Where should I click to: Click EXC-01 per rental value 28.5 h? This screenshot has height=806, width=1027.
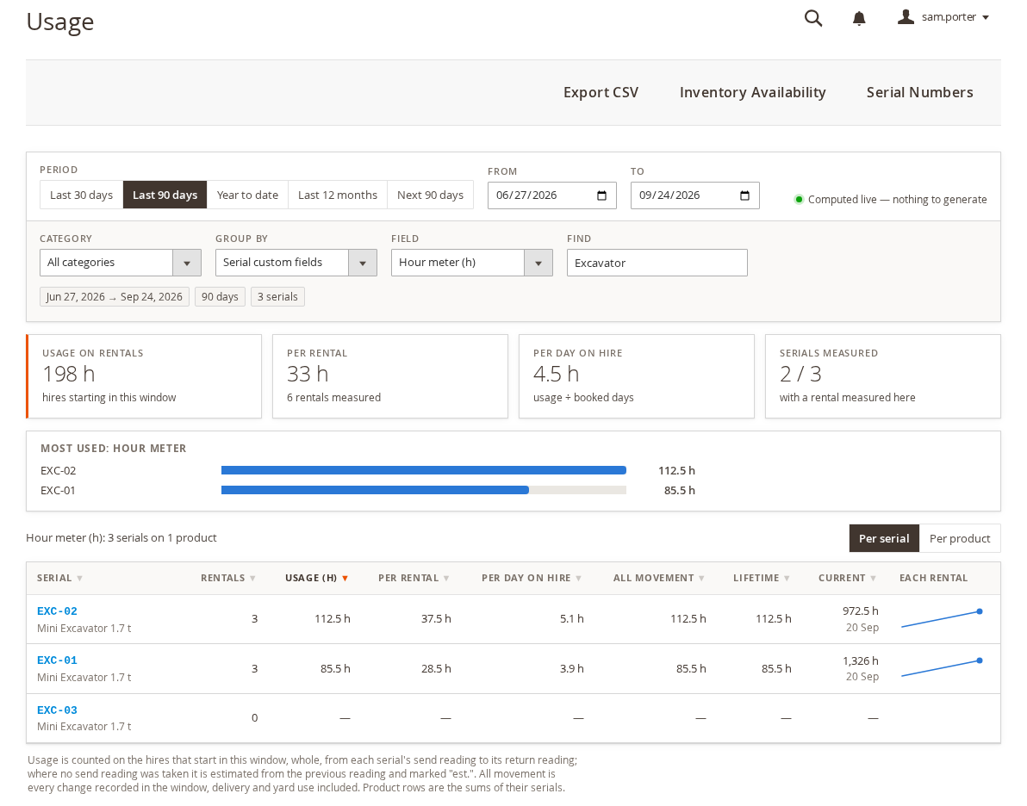coord(436,668)
